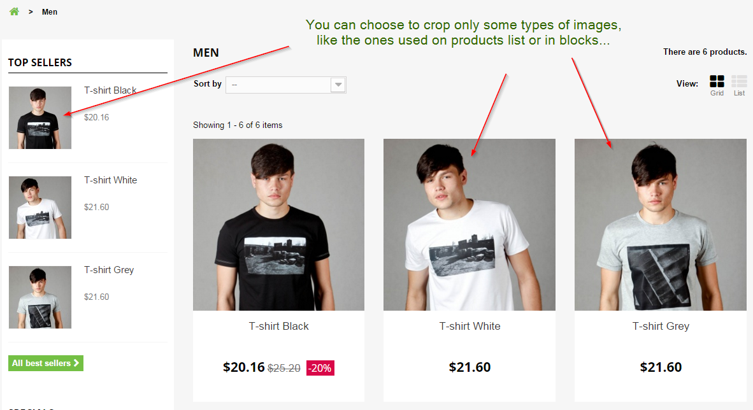
Task: Open T-shirt Black thumbnail in Top Sellers
Action: [40, 118]
